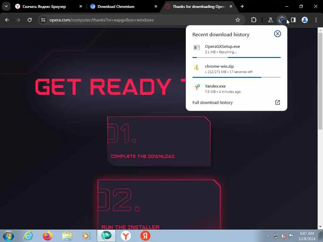The height and width of the screenshot is (242, 323).
Task: Click the Yandex.exe download entry
Action: (237, 89)
